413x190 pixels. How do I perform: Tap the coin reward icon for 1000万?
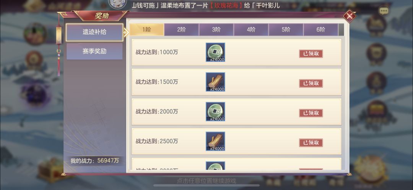[x=215, y=52]
